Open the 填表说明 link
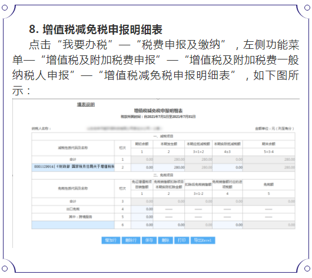Screen dimensions: 312x278 [86, 104]
